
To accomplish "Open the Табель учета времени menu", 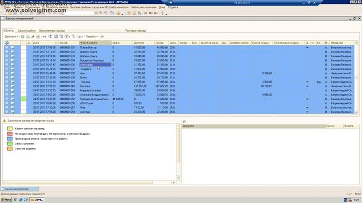I will (143, 7).
